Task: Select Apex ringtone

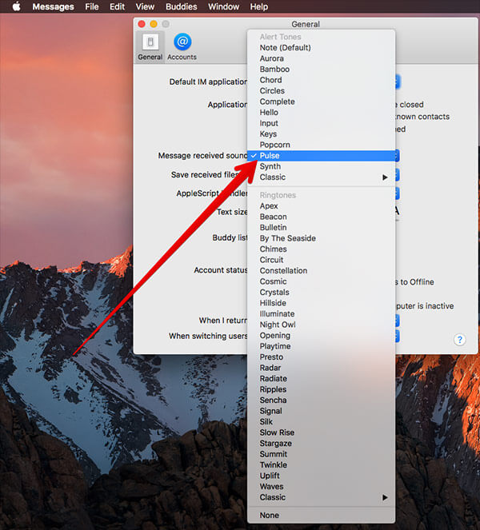Action: 321,206
